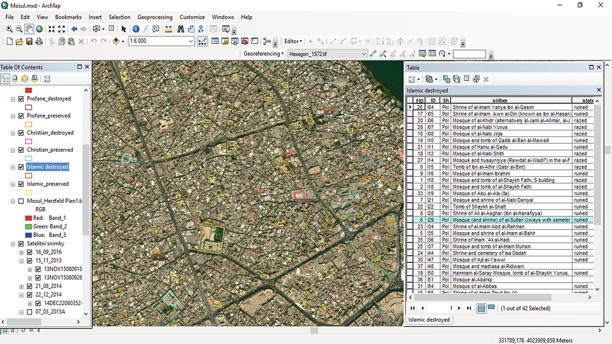Click the Christian_preserved cyan symbol swatch
612x344 pixels.
point(29,159)
